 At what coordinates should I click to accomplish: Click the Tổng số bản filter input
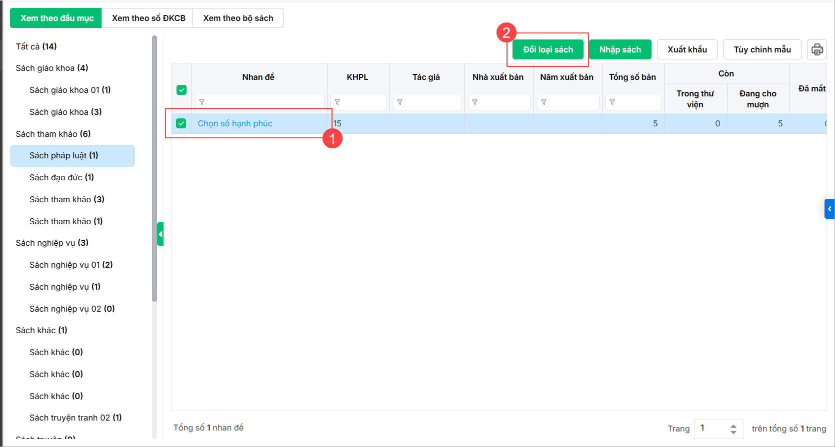(633, 102)
